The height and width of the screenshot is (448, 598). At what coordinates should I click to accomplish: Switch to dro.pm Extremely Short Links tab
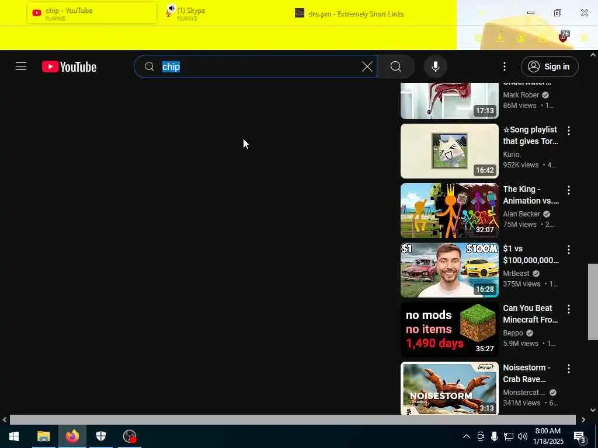(354, 13)
